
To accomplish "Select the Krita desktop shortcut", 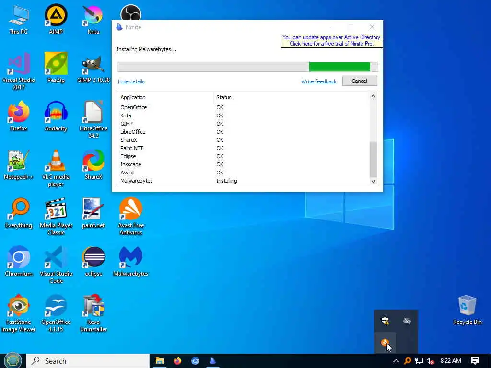I will pos(94,19).
